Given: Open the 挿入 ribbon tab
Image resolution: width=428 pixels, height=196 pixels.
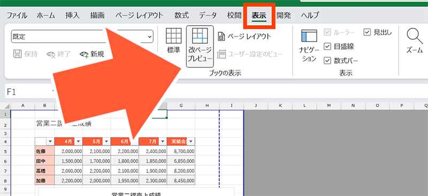Looking at the screenshot, I should pyautogui.click(x=72, y=16).
